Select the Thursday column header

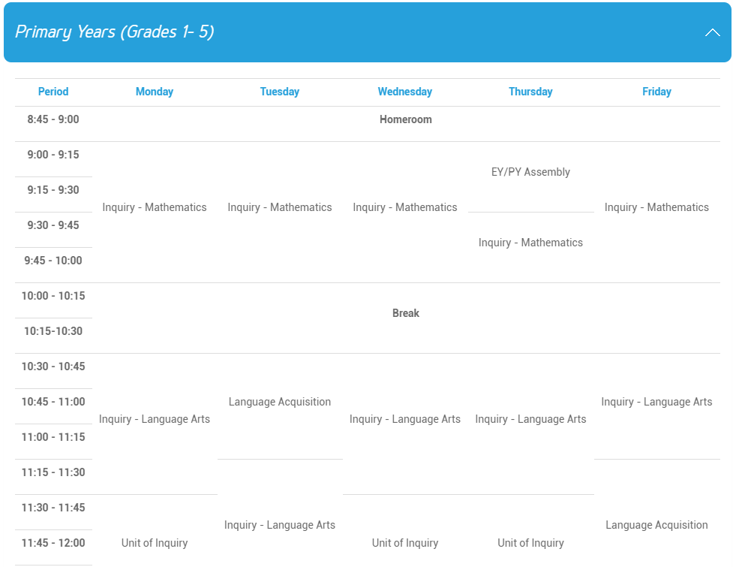click(530, 92)
